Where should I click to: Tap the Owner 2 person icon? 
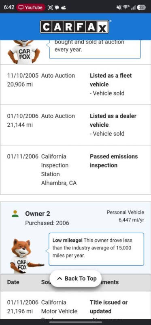click(x=15, y=214)
